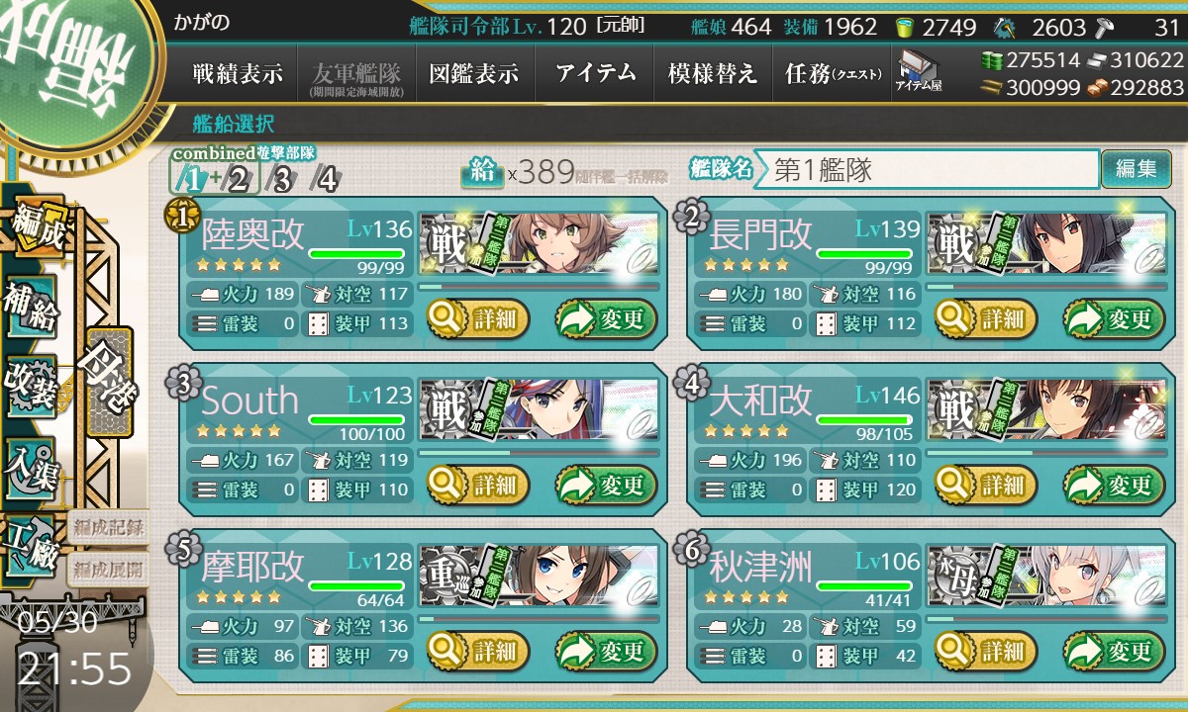Click the 給 bulk supply icon
Image resolution: width=1188 pixels, height=712 pixels.
tap(482, 172)
